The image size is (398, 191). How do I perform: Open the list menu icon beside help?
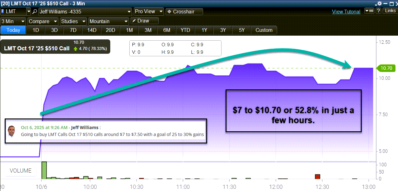[x=369, y=11]
